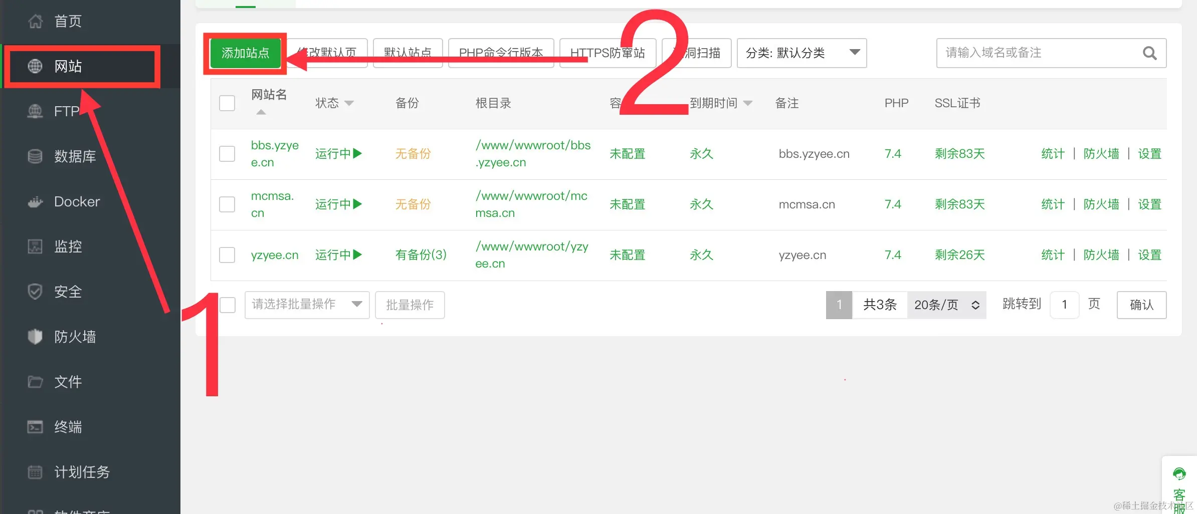Check the yzyee.cn row checkbox
Screen dimensions: 1197x514
(227, 255)
